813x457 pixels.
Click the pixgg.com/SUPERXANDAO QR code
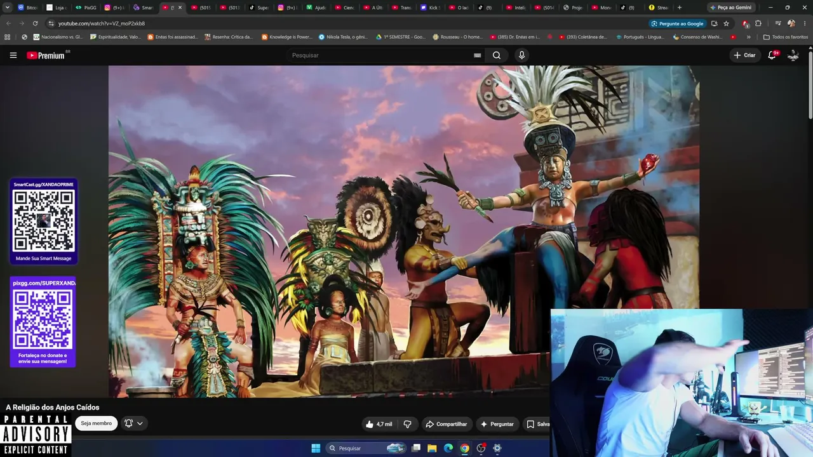[x=43, y=319]
